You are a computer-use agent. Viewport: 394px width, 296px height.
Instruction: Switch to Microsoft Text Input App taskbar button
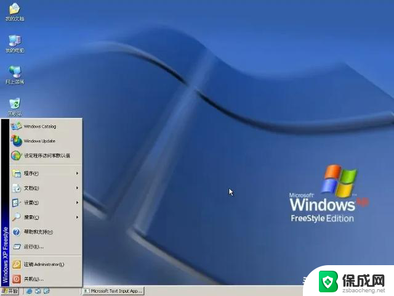(x=113, y=291)
